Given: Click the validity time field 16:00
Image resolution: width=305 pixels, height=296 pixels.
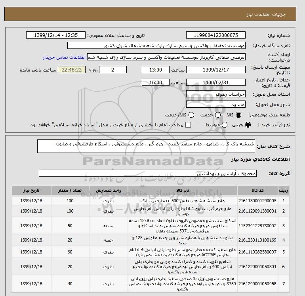Looking at the screenshot, I should (156, 82).
